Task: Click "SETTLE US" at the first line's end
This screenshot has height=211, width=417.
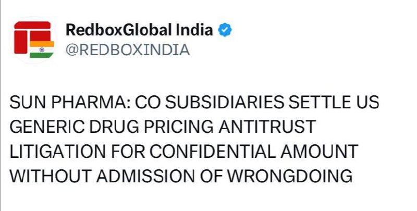Action: click(x=334, y=102)
